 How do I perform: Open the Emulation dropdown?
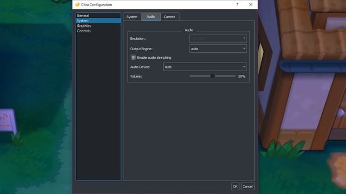coord(218,38)
